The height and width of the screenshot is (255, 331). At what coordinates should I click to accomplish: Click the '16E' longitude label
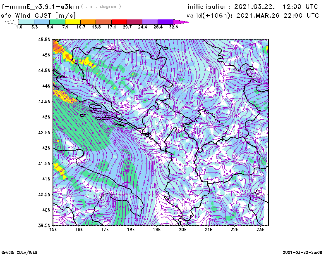tap(79, 229)
